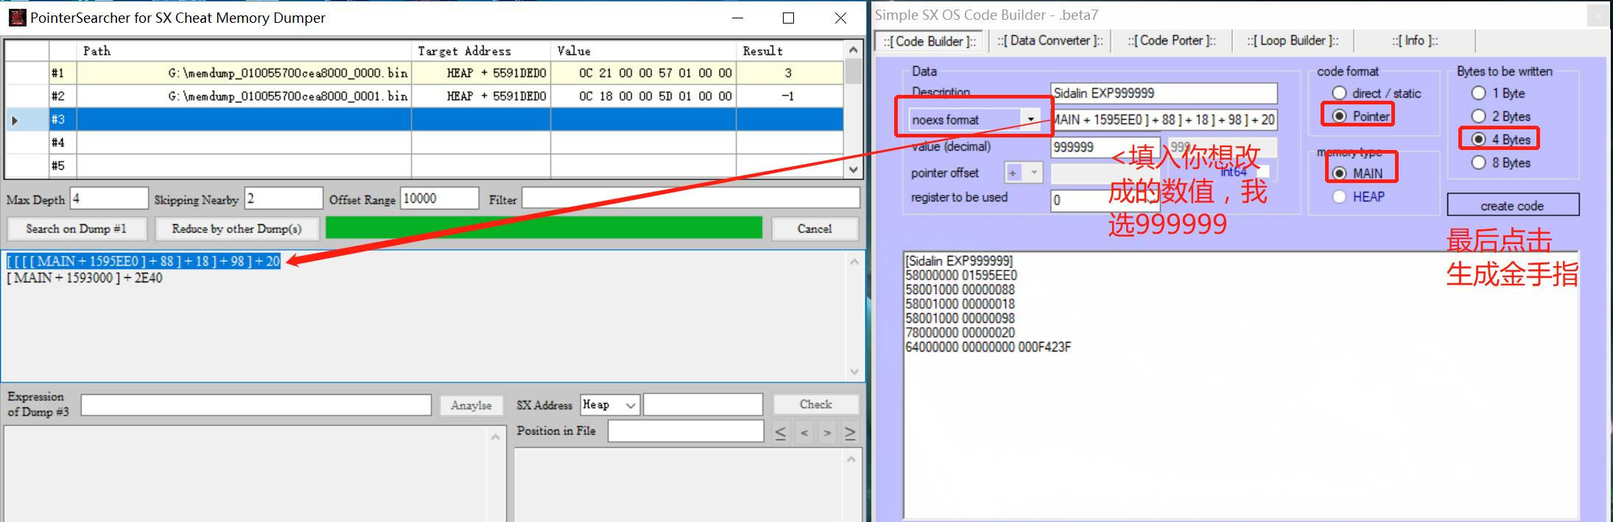
Task: Step forward with the > button
Action: (827, 433)
